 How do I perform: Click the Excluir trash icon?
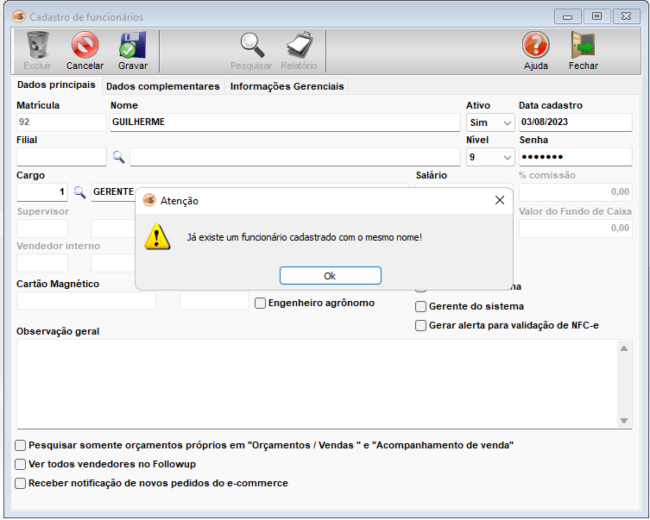(37, 45)
